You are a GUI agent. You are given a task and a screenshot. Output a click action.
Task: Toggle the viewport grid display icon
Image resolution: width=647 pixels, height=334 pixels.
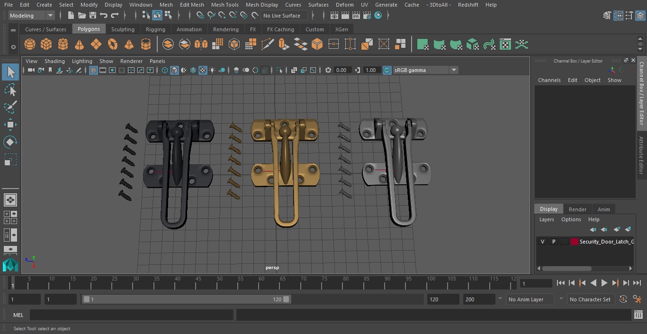point(93,70)
